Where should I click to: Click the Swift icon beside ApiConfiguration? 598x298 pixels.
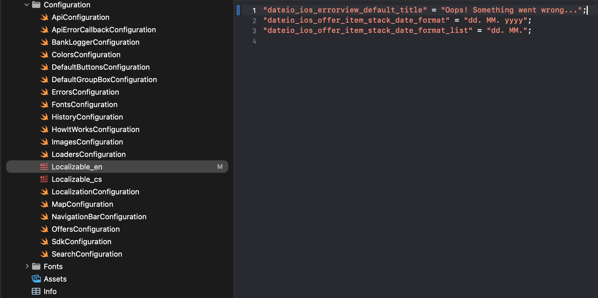pos(44,17)
